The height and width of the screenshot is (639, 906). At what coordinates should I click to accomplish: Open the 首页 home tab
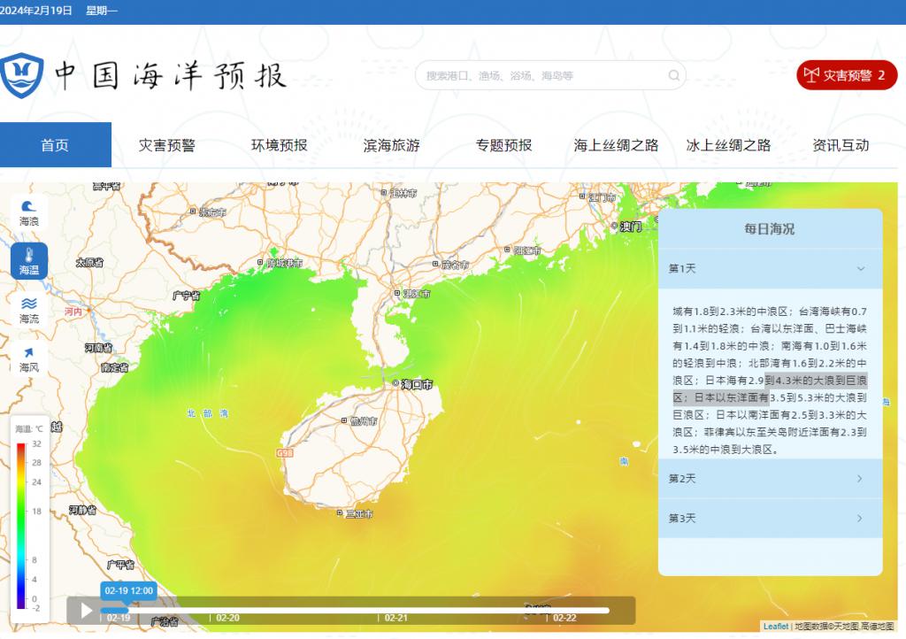56,144
